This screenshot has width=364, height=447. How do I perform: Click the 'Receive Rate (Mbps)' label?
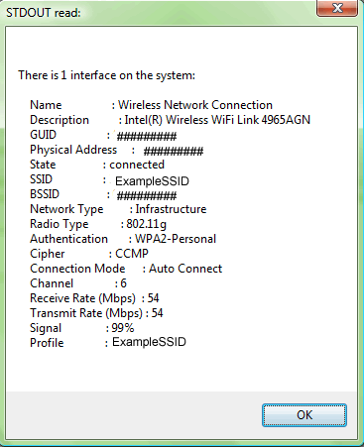tap(82, 298)
